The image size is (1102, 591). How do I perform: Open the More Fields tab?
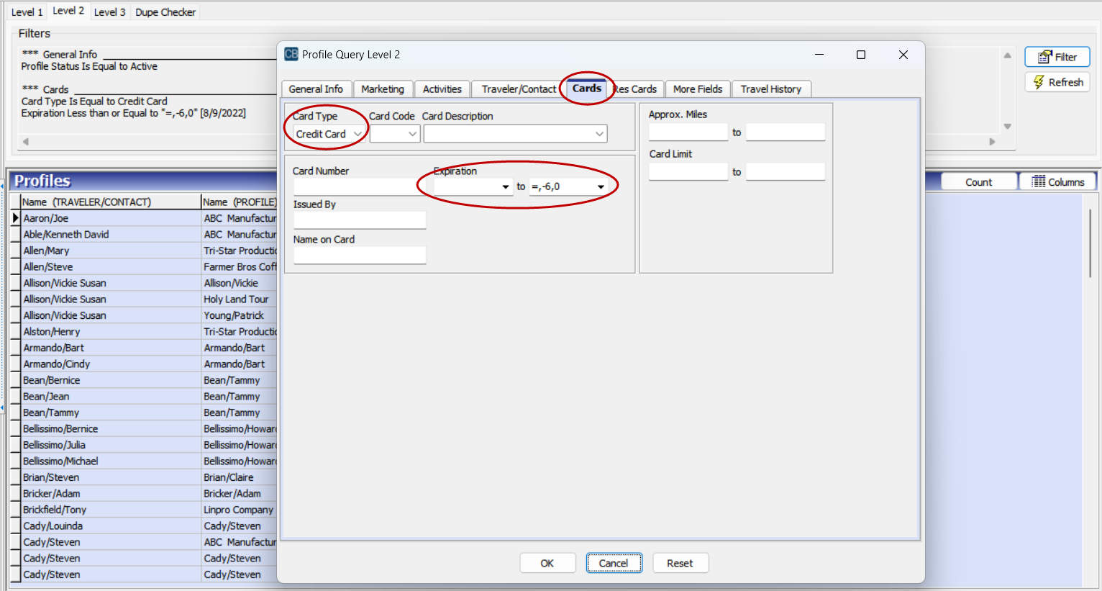pyautogui.click(x=698, y=89)
